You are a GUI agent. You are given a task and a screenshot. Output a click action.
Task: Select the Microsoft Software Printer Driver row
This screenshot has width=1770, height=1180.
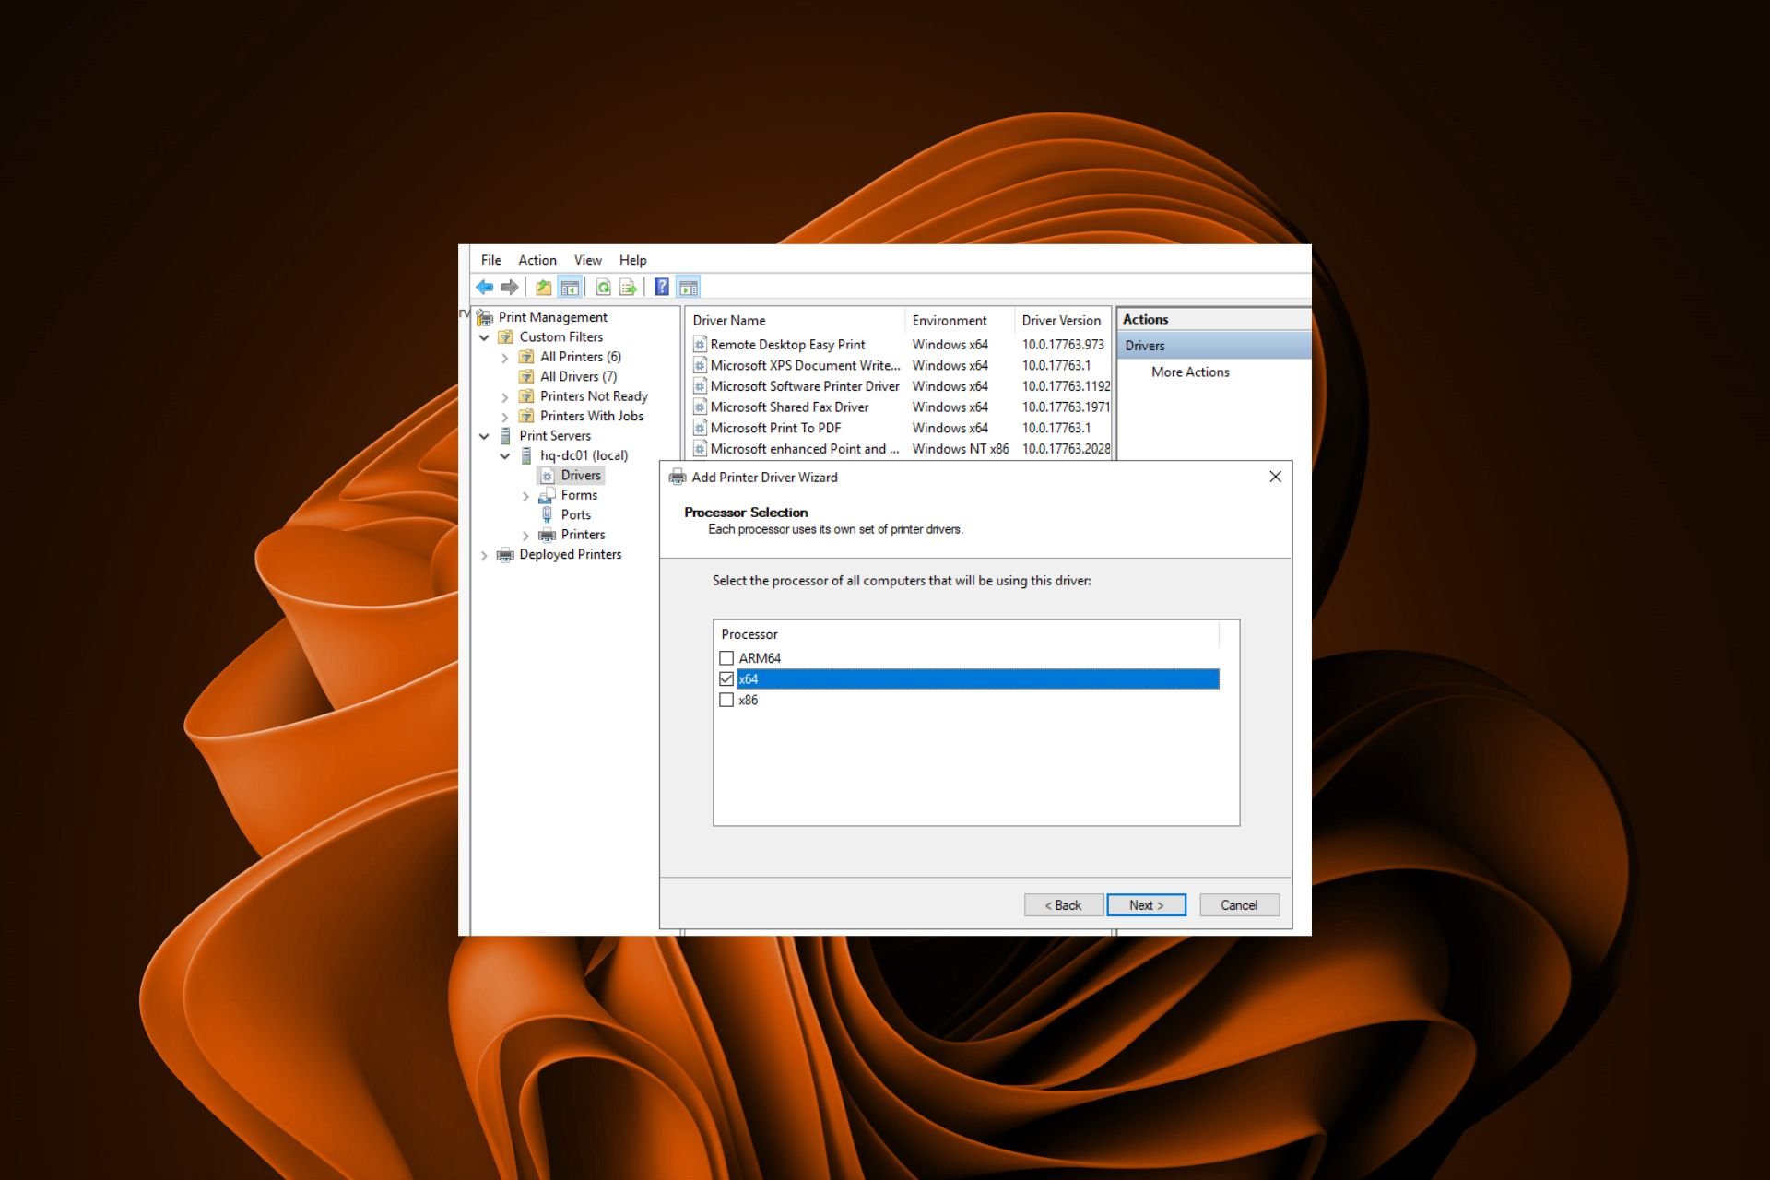coord(901,386)
